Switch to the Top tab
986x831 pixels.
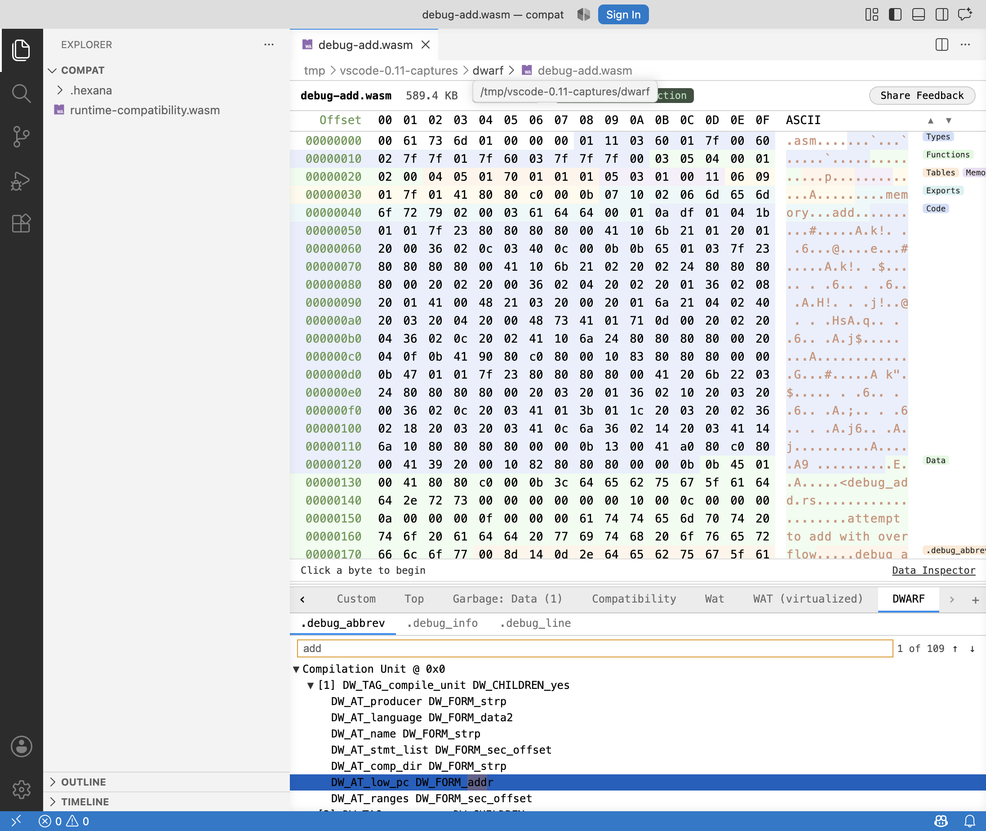click(x=414, y=599)
